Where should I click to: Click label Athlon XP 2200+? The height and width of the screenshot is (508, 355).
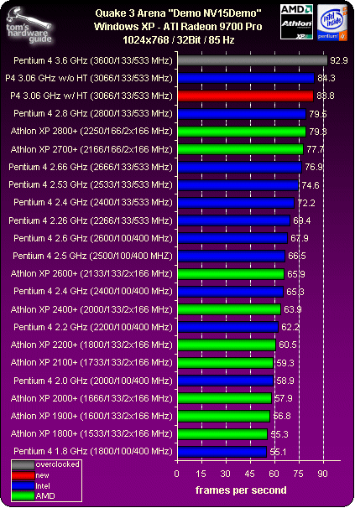pyautogui.click(x=91, y=345)
